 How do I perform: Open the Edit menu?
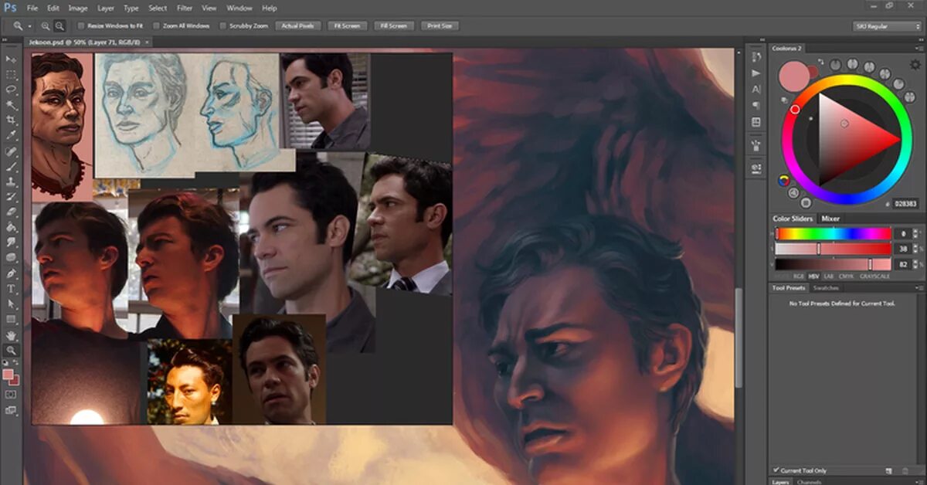pyautogui.click(x=53, y=8)
